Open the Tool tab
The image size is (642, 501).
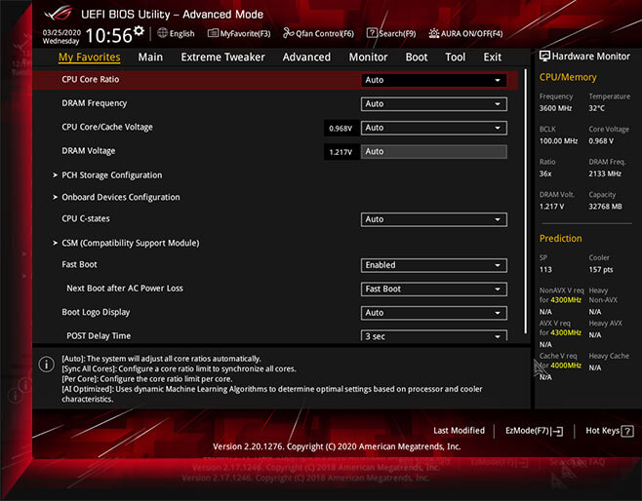click(x=456, y=57)
